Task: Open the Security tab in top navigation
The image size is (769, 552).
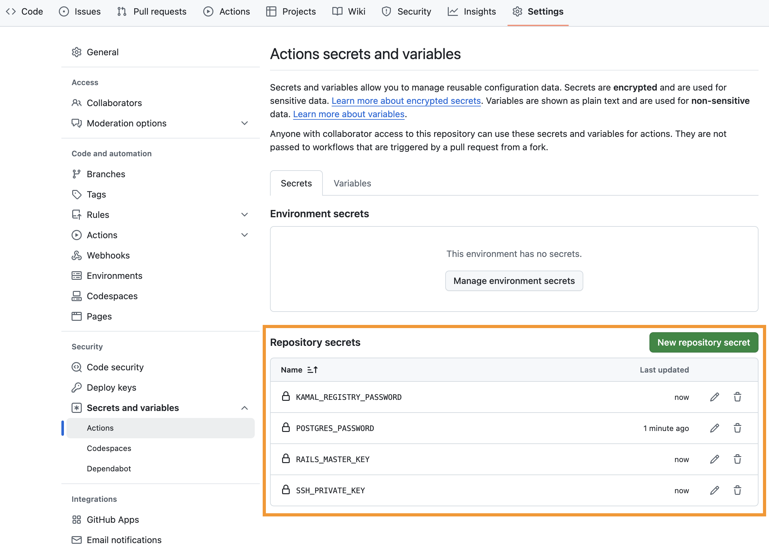Action: coord(406,11)
